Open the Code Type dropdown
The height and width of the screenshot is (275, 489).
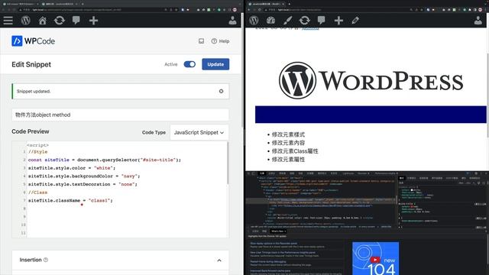pos(199,132)
